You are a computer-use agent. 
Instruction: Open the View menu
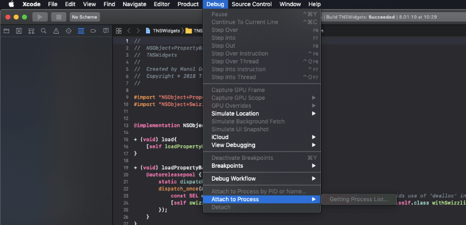click(89, 4)
